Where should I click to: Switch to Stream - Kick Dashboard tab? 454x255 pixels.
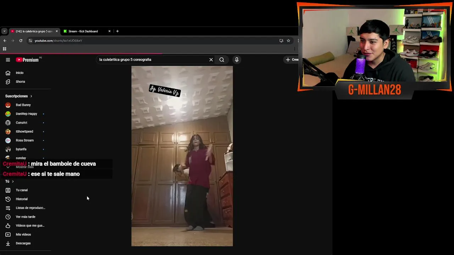[84, 31]
